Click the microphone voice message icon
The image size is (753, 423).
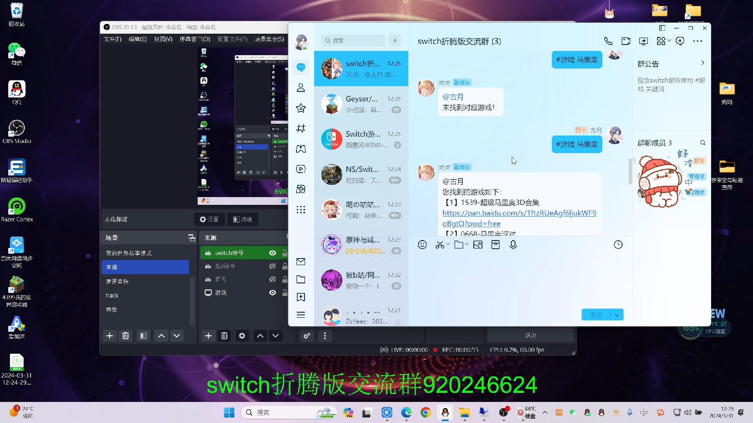[x=513, y=245]
